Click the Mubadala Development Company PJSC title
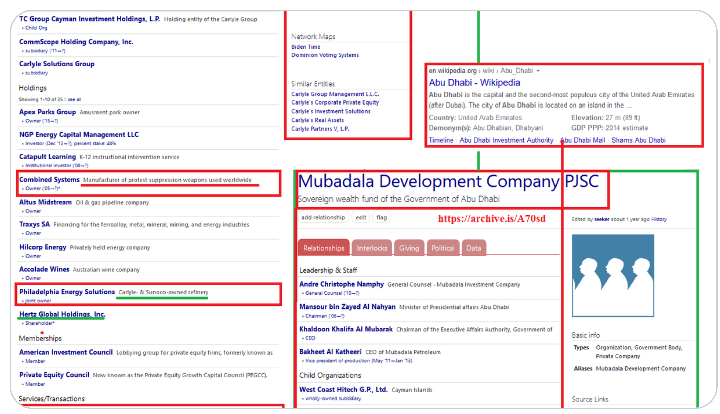720x414 pixels. (448, 181)
